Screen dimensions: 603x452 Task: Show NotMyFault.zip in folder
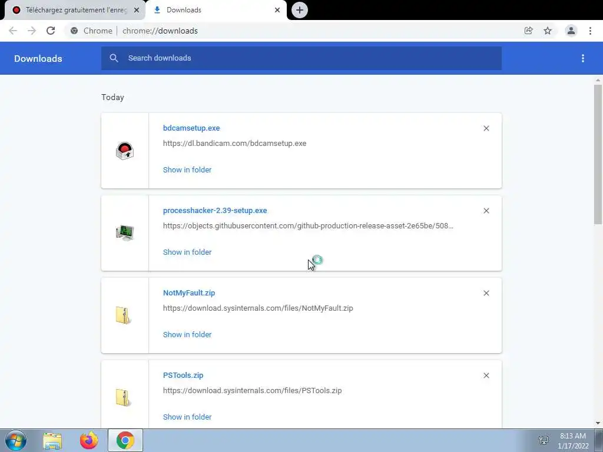187,334
